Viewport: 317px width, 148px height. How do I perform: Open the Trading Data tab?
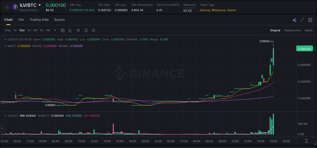(x=39, y=19)
